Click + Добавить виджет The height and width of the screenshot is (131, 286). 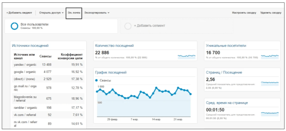(x=19, y=13)
